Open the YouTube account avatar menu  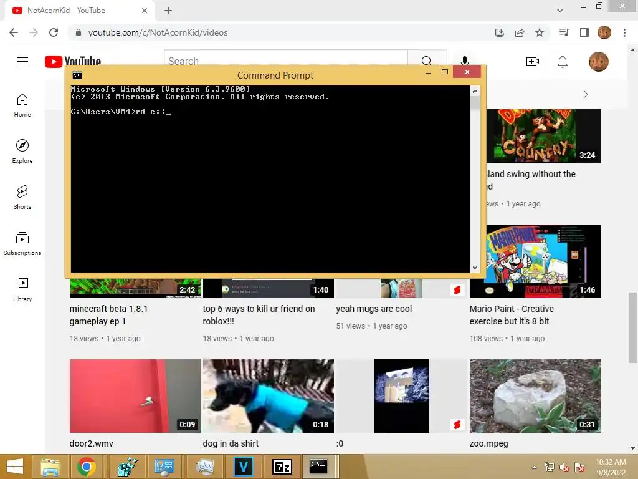click(x=599, y=62)
